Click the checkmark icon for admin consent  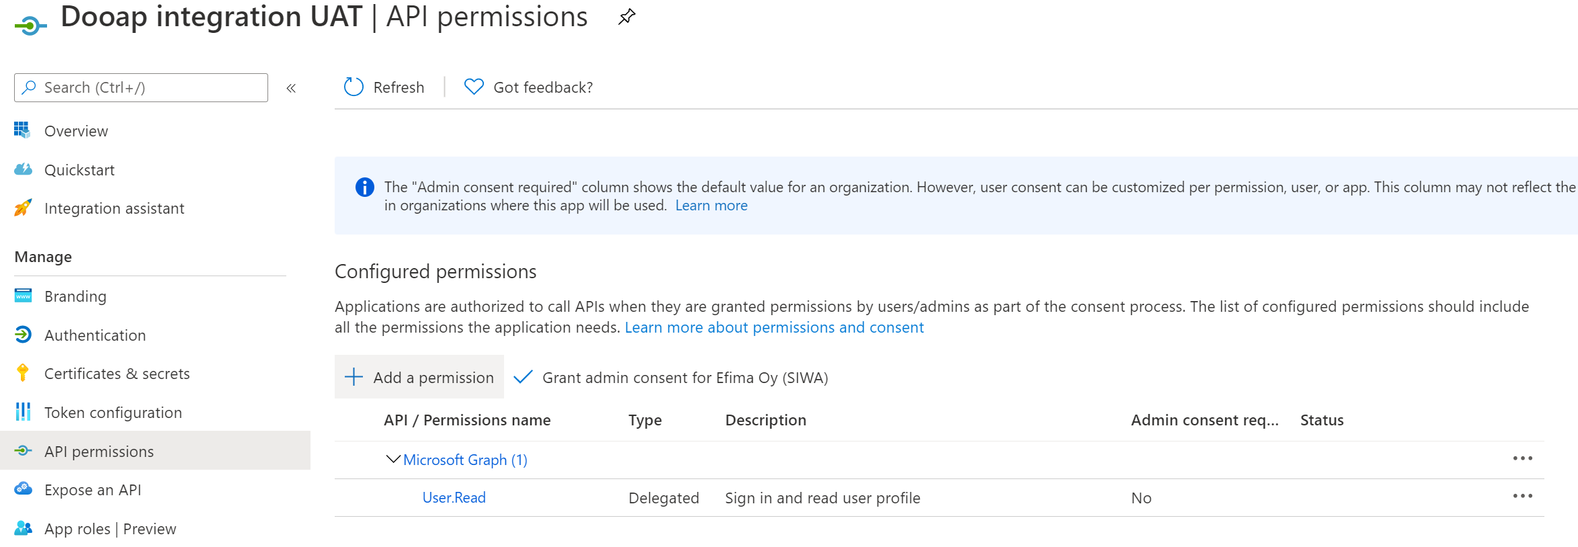(523, 377)
